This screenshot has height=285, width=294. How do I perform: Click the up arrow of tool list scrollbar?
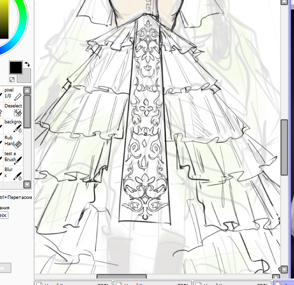pos(27,91)
